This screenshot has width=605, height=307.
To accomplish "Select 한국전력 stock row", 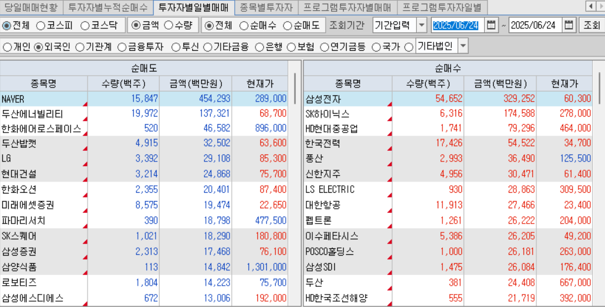I will (448, 143).
